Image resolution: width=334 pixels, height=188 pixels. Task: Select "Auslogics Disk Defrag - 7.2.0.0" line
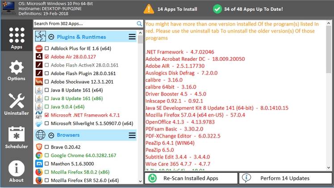coord(181,73)
